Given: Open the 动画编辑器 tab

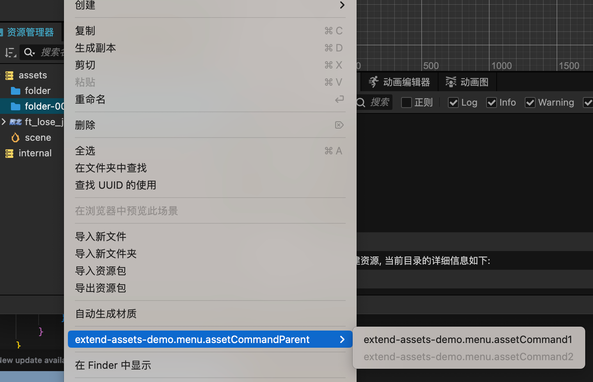Looking at the screenshot, I should pyautogui.click(x=399, y=82).
